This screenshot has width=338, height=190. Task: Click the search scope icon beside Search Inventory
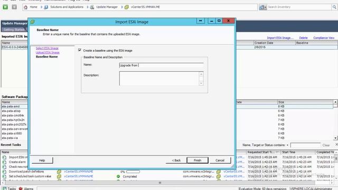[x=262, y=7]
